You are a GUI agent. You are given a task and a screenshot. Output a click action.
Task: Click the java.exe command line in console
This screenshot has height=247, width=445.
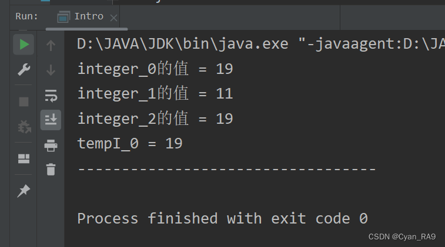pyautogui.click(x=261, y=44)
